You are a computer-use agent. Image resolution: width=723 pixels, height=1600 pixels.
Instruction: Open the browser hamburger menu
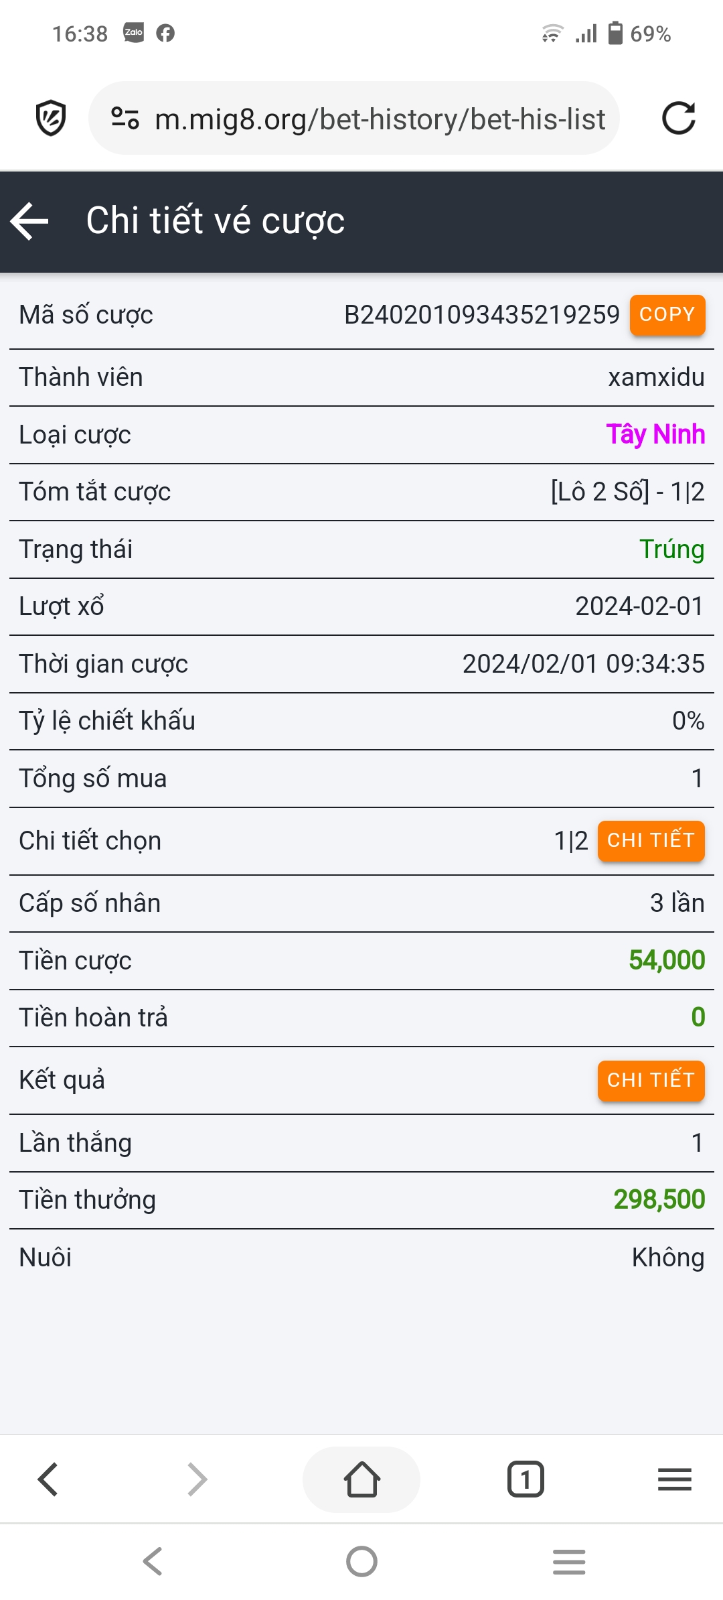[674, 1479]
